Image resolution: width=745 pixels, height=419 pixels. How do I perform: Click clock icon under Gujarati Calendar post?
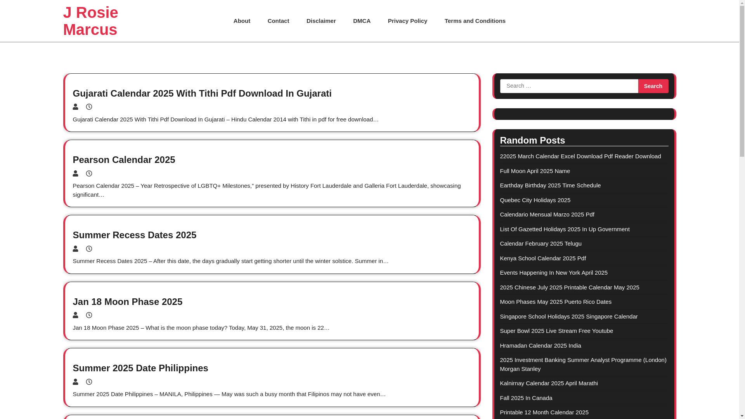click(89, 107)
